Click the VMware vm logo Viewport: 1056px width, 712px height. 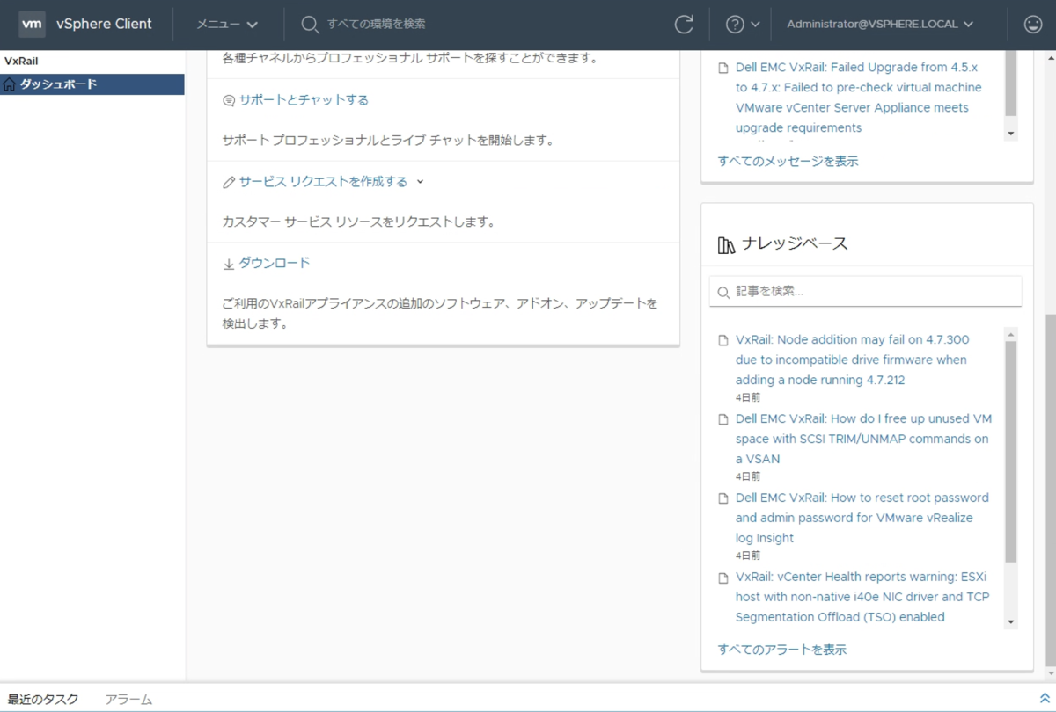pos(33,25)
